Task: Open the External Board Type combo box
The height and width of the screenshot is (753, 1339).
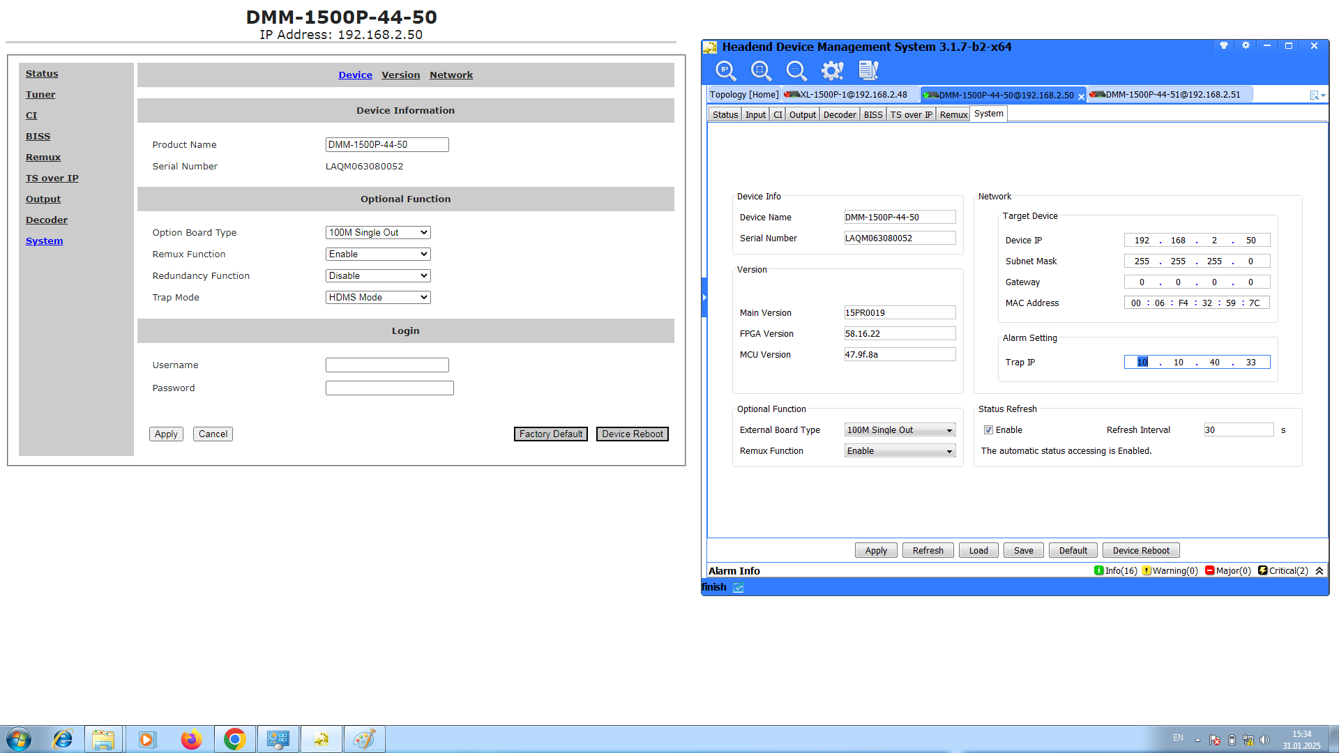Action: 899,430
